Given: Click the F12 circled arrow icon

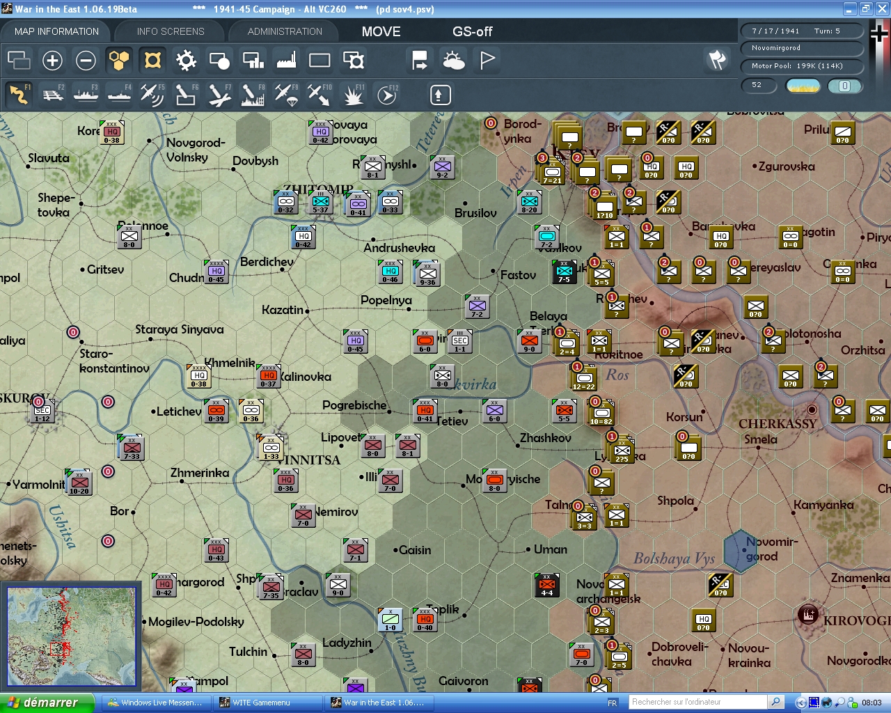Looking at the screenshot, I should click(x=387, y=95).
